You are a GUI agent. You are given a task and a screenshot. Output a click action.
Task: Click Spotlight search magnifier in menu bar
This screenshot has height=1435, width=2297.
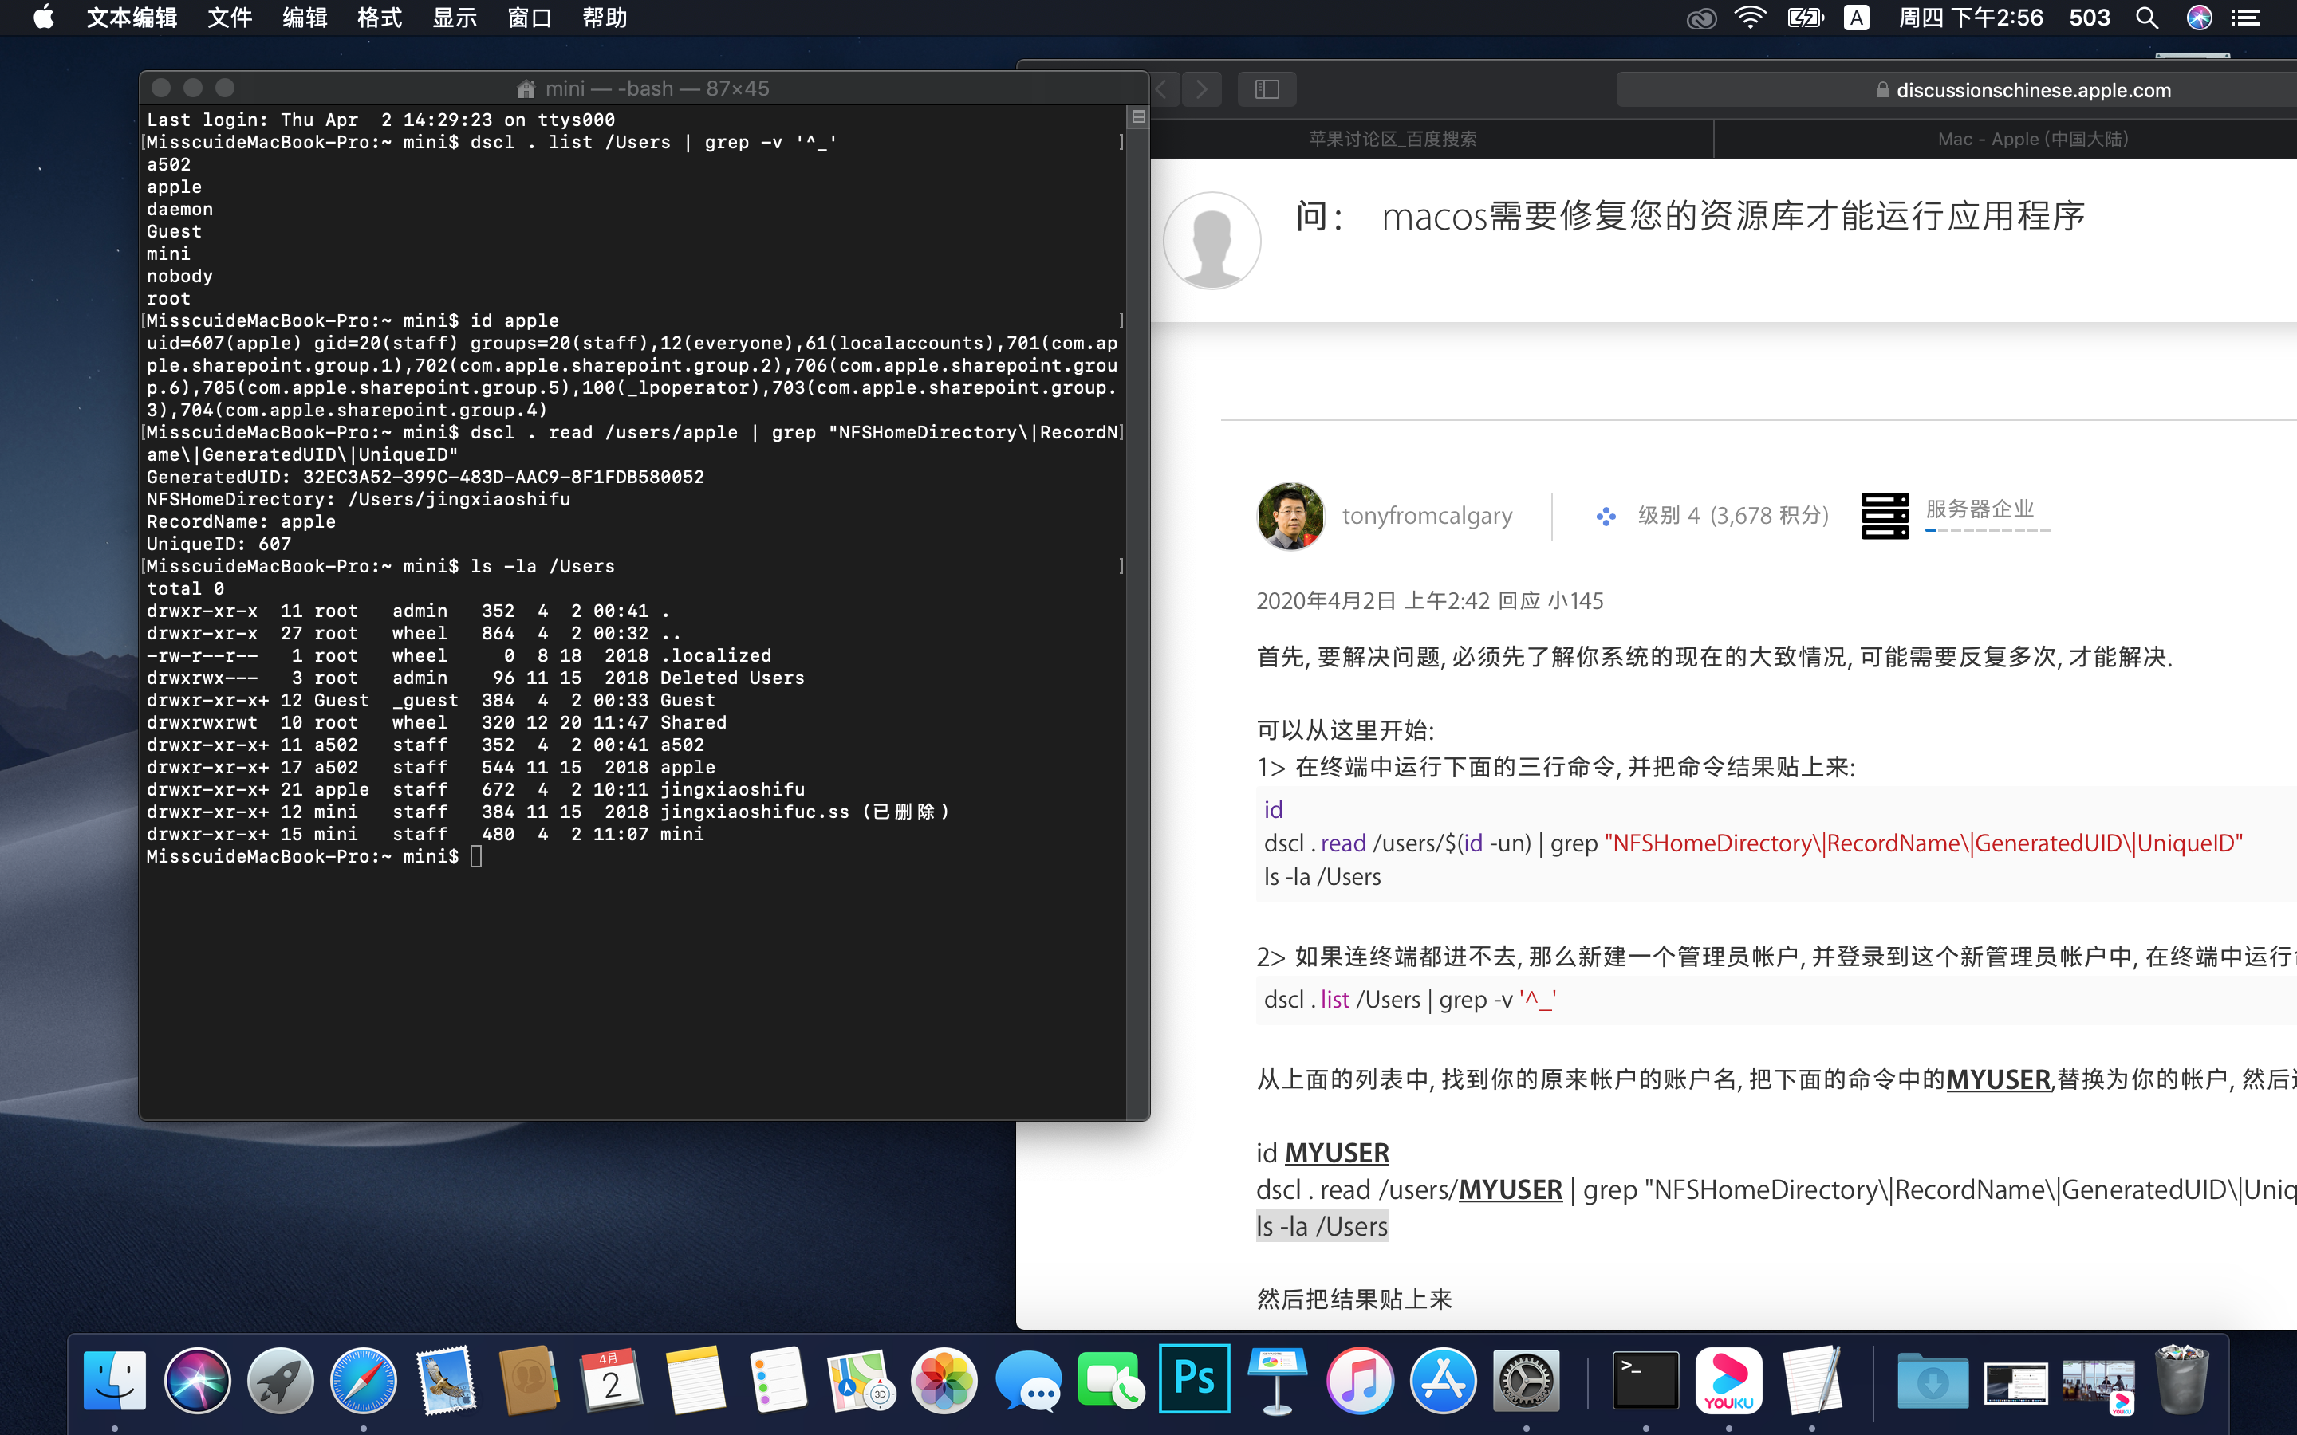tap(2147, 18)
